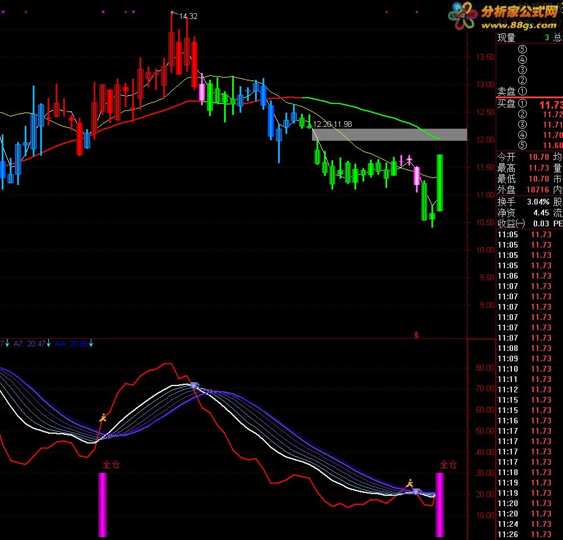The height and width of the screenshot is (540, 563).
Task: Click the 收益(一) 0.03 earnings value
Action: 541,223
